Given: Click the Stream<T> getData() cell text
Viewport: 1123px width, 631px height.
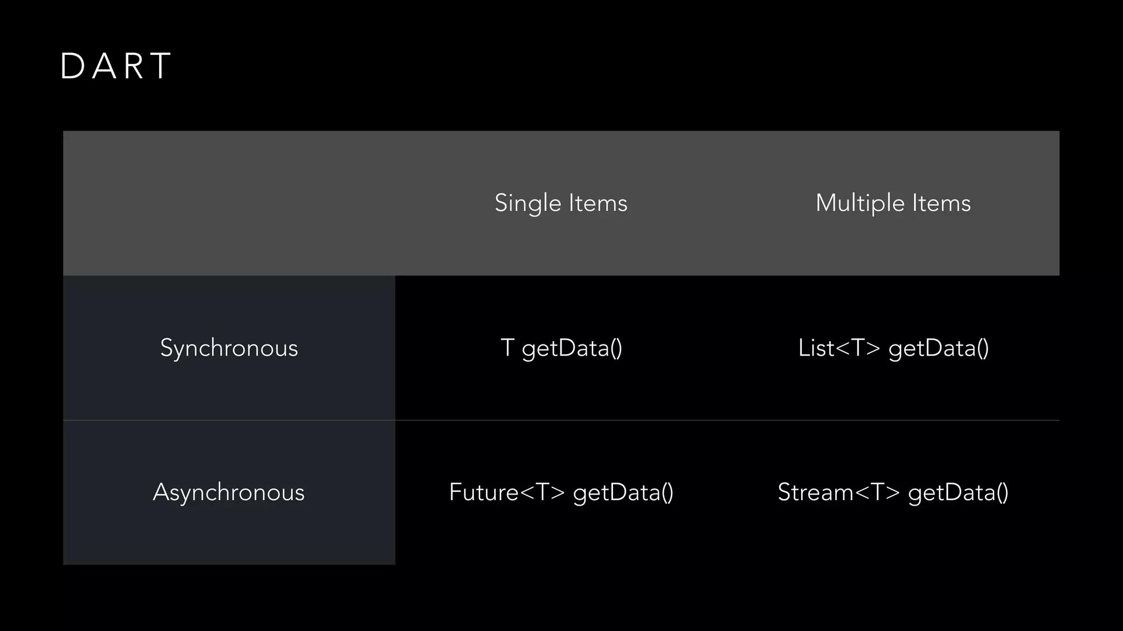Looking at the screenshot, I should [893, 492].
